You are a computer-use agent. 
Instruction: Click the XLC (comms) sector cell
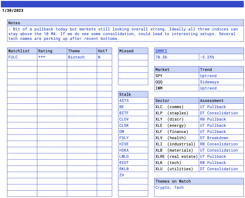(177, 107)
